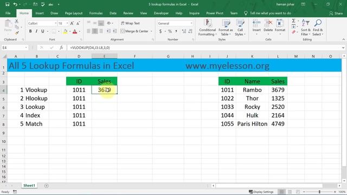Toggle align right
The image size is (347, 195).
pos(101,31)
